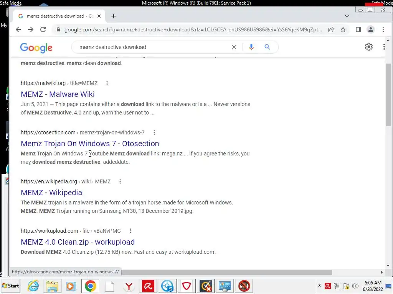Open Chrome side panel
This screenshot has width=393, height=294.
coord(358,30)
